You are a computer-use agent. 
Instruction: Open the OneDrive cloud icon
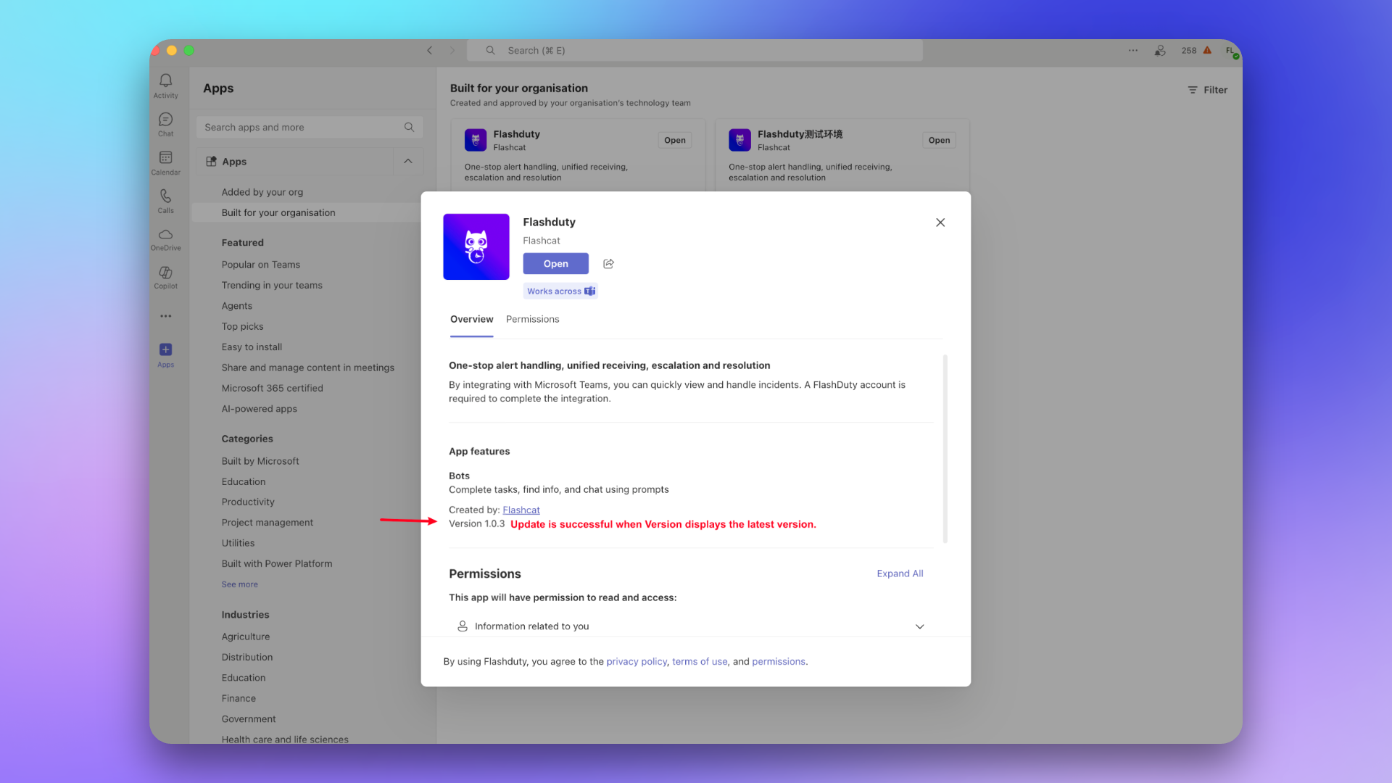point(165,239)
